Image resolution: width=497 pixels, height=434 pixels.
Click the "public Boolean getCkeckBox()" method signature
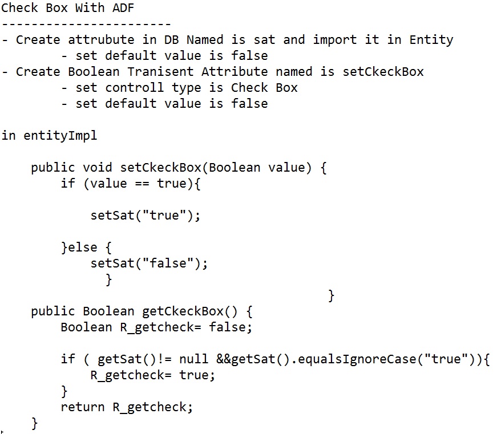(142, 311)
